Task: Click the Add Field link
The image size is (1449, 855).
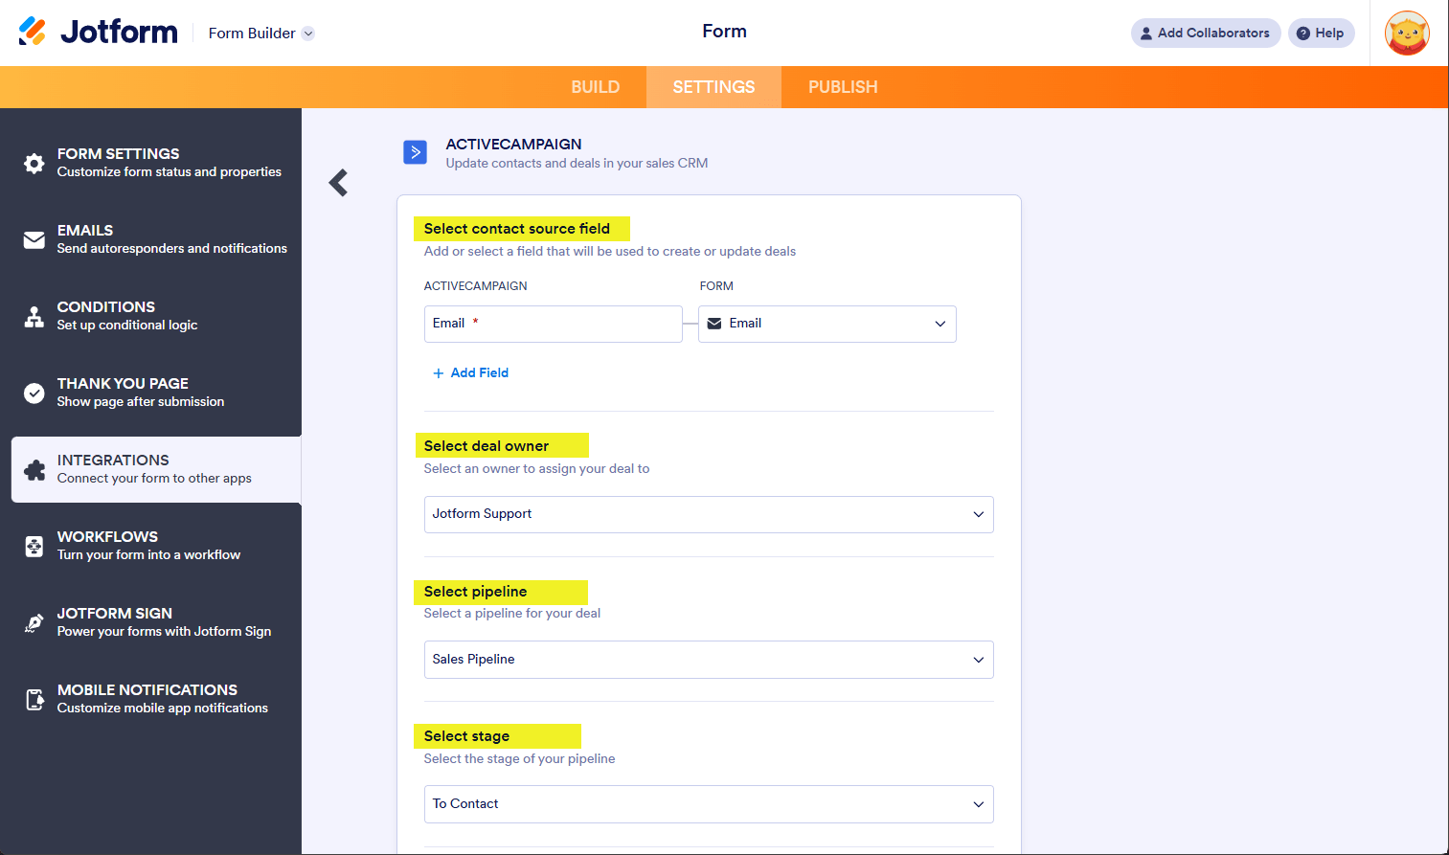Action: click(x=471, y=372)
